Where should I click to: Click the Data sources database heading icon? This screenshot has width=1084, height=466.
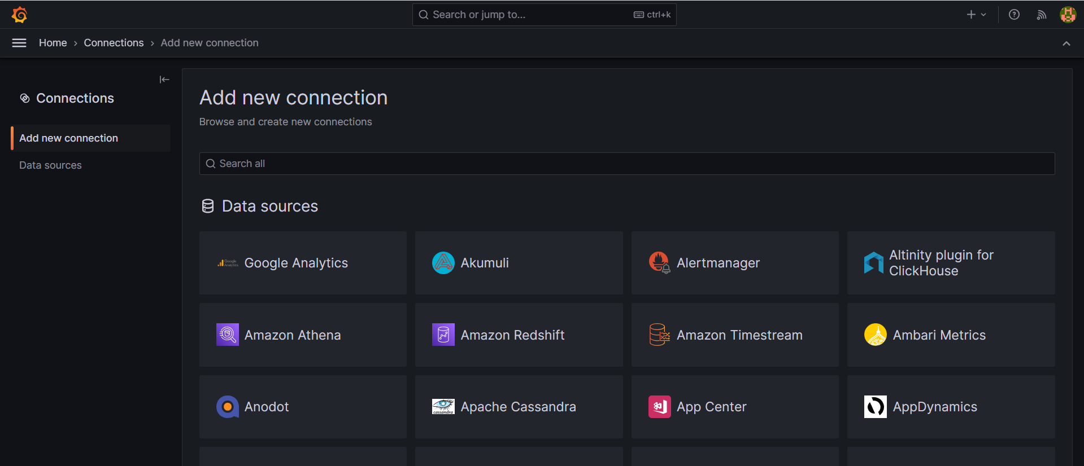coord(208,206)
